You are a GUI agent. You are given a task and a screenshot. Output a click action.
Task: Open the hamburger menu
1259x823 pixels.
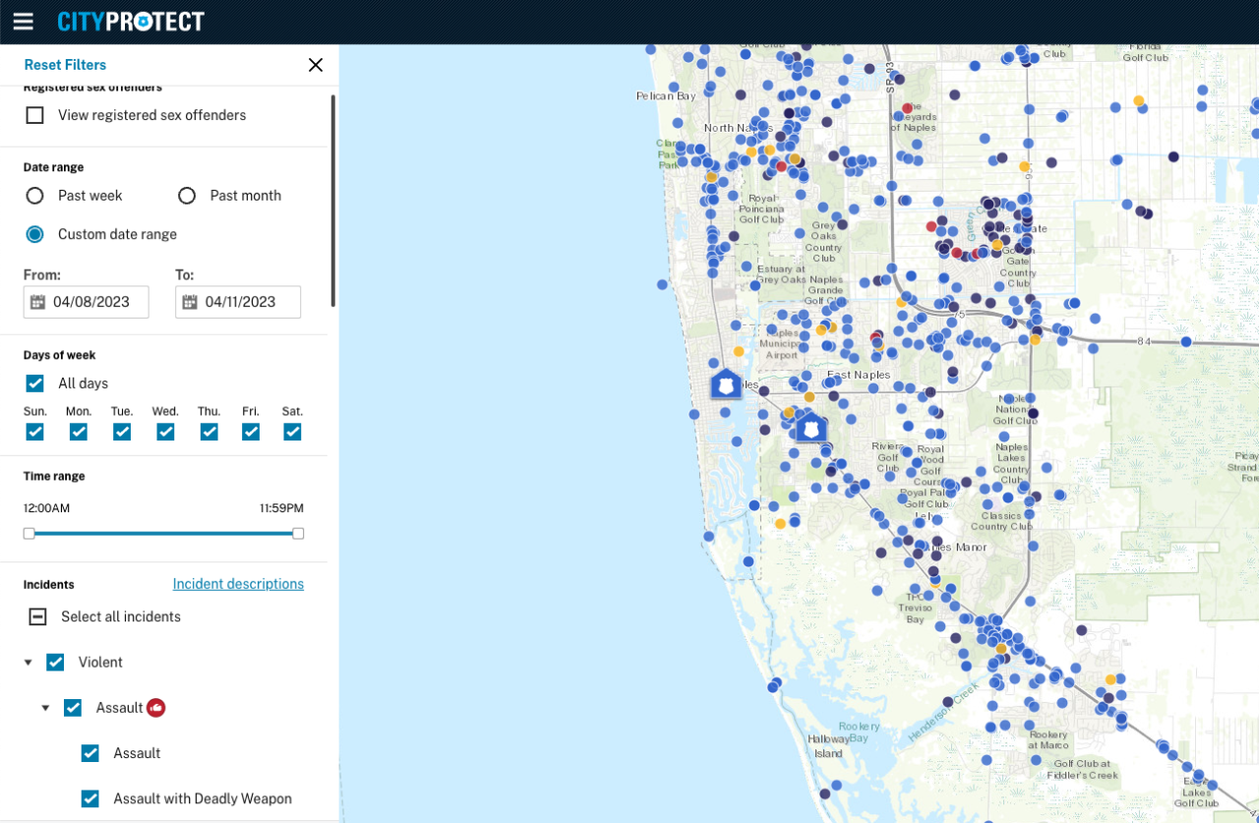pos(23,22)
